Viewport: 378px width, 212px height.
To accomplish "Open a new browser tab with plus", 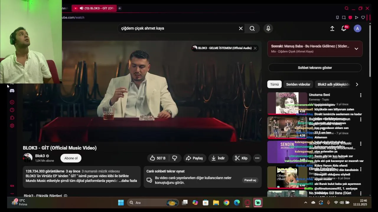I will pyautogui.click(x=119, y=8).
